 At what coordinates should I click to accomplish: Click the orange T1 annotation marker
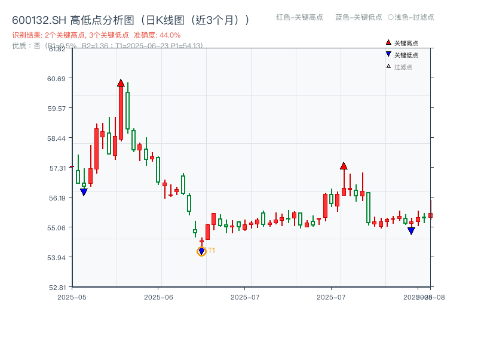point(210,251)
